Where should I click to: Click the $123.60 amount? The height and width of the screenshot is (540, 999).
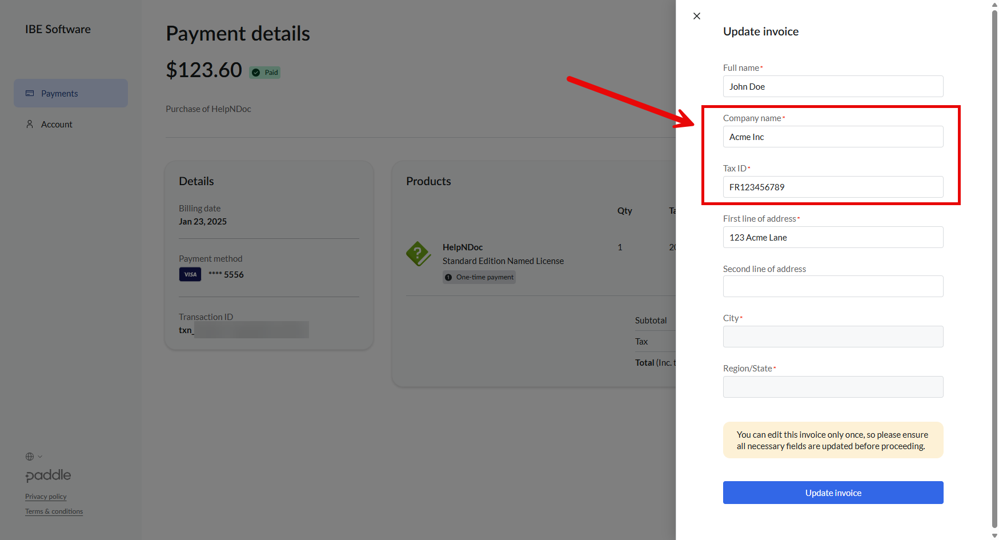pos(204,70)
